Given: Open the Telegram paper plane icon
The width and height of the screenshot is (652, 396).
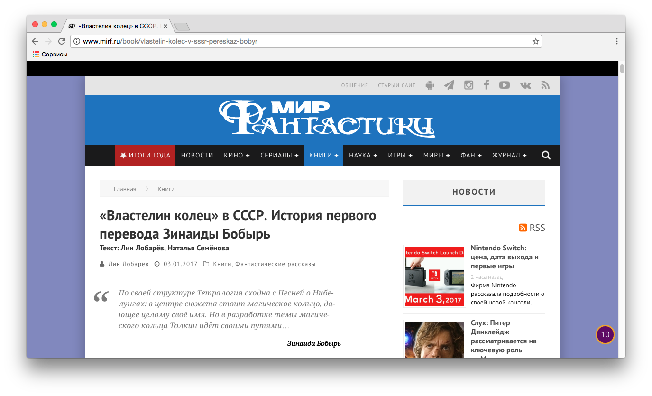Looking at the screenshot, I should click(x=449, y=85).
